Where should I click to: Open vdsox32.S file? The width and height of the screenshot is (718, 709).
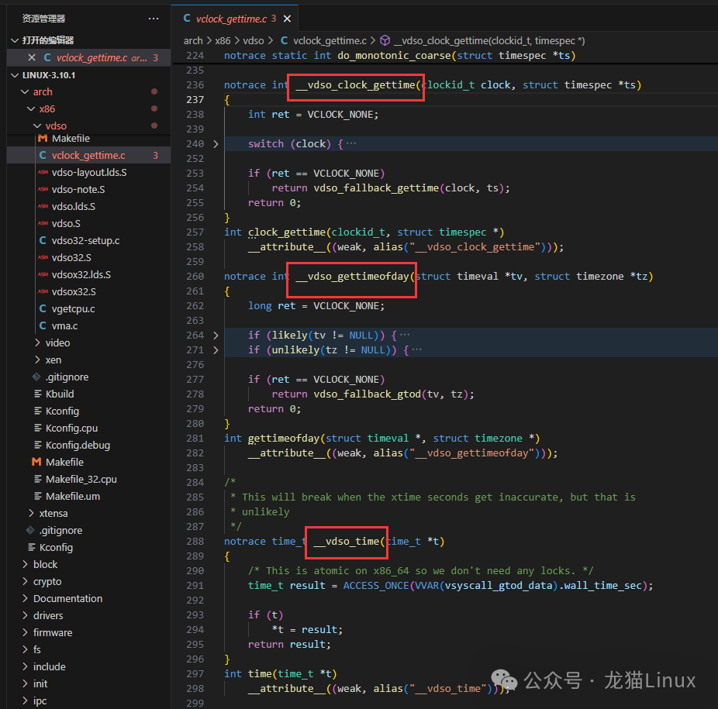pos(89,291)
